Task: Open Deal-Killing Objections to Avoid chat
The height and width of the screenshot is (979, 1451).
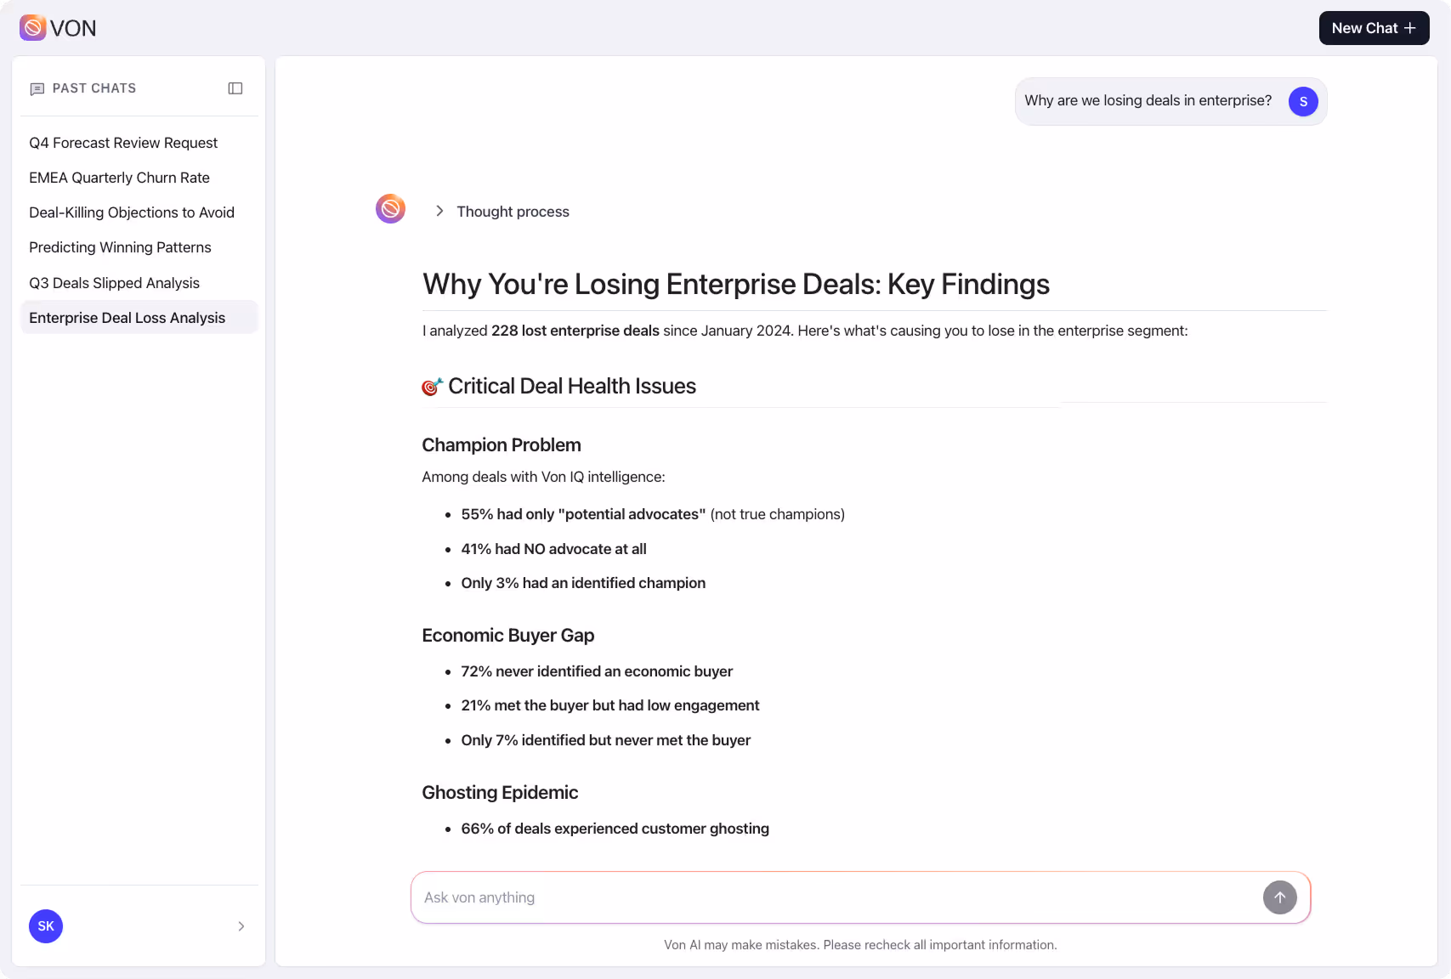Action: [132, 212]
